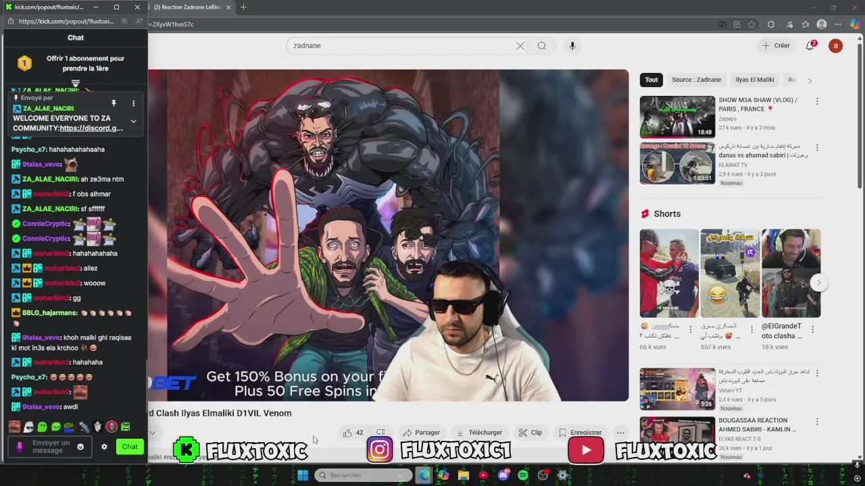Image resolution: width=865 pixels, height=486 pixels.
Task: Open the discord link in pinned message
Action: pyautogui.click(x=91, y=128)
